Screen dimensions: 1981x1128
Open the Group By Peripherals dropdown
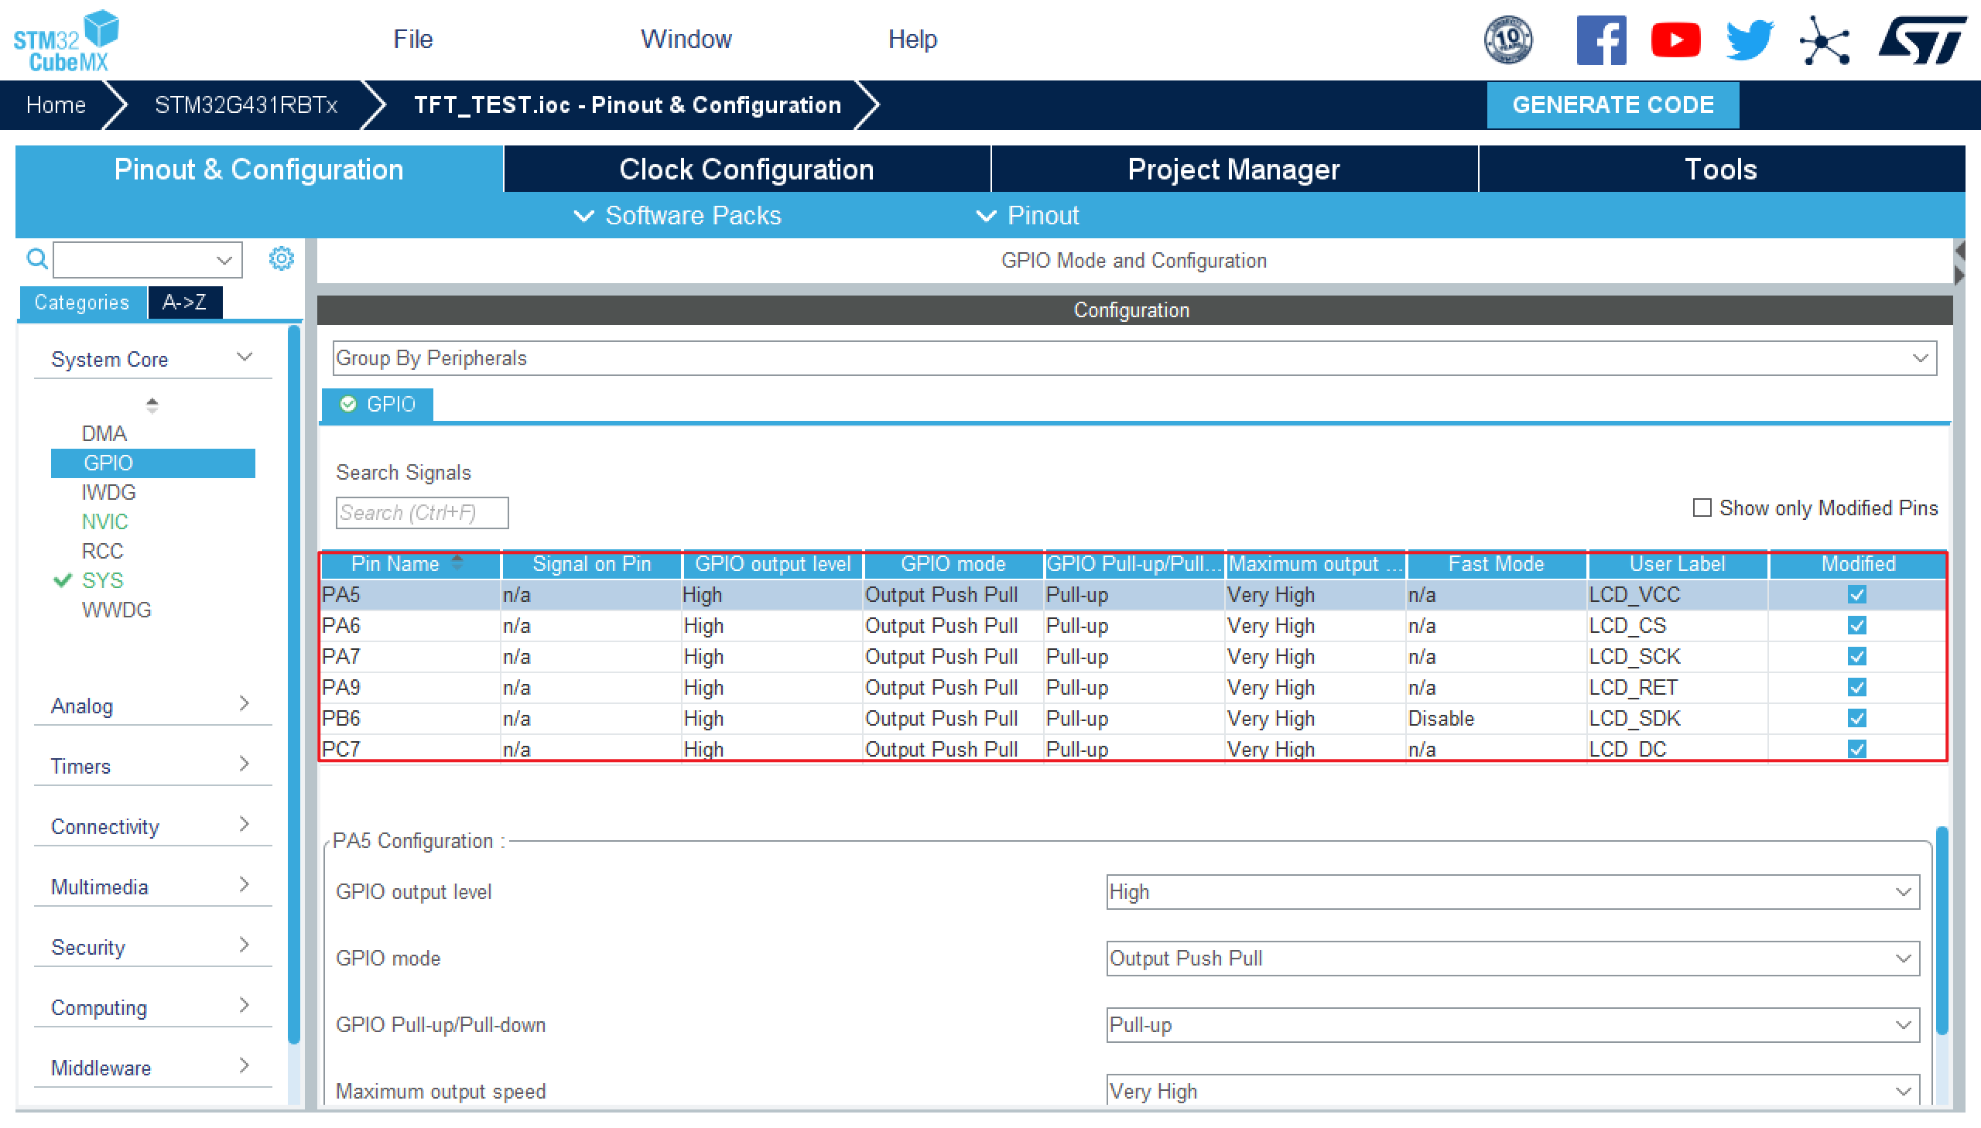1134,358
